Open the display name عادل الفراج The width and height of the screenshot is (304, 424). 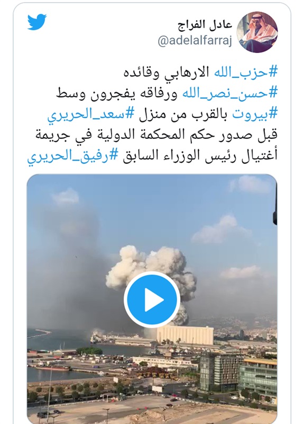(x=205, y=25)
